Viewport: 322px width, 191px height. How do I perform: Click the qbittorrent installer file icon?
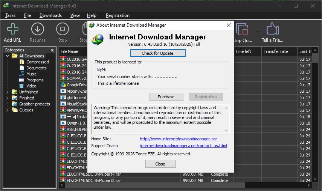(63, 98)
